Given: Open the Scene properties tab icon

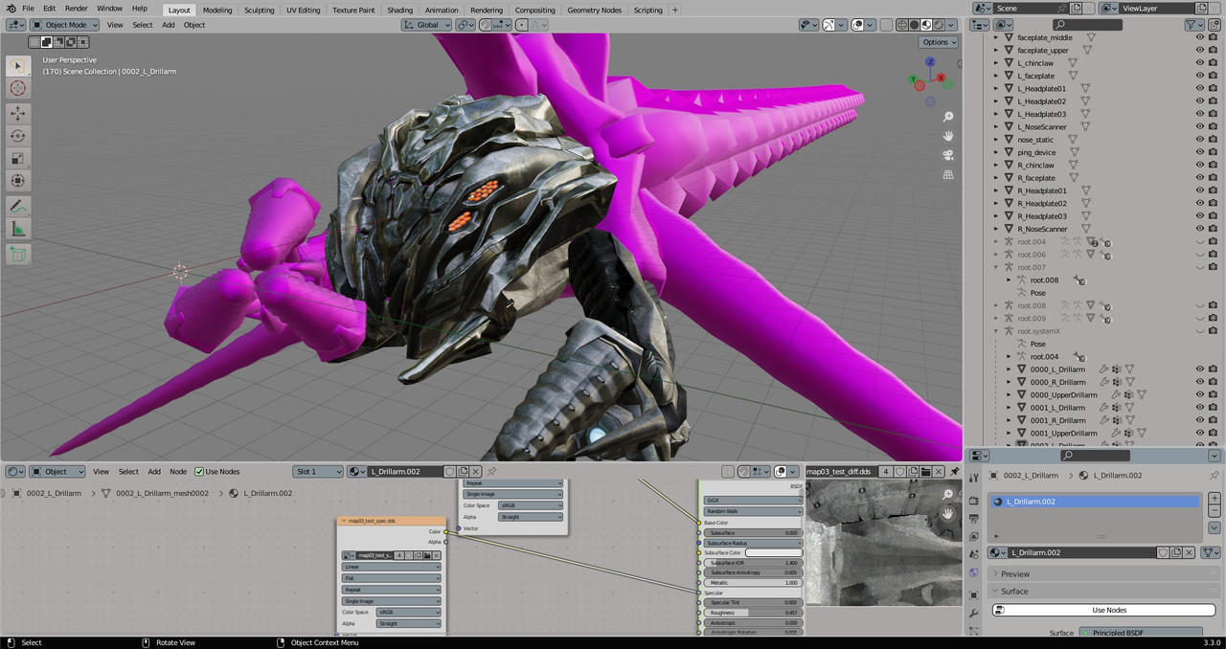Looking at the screenshot, I should 973,555.
